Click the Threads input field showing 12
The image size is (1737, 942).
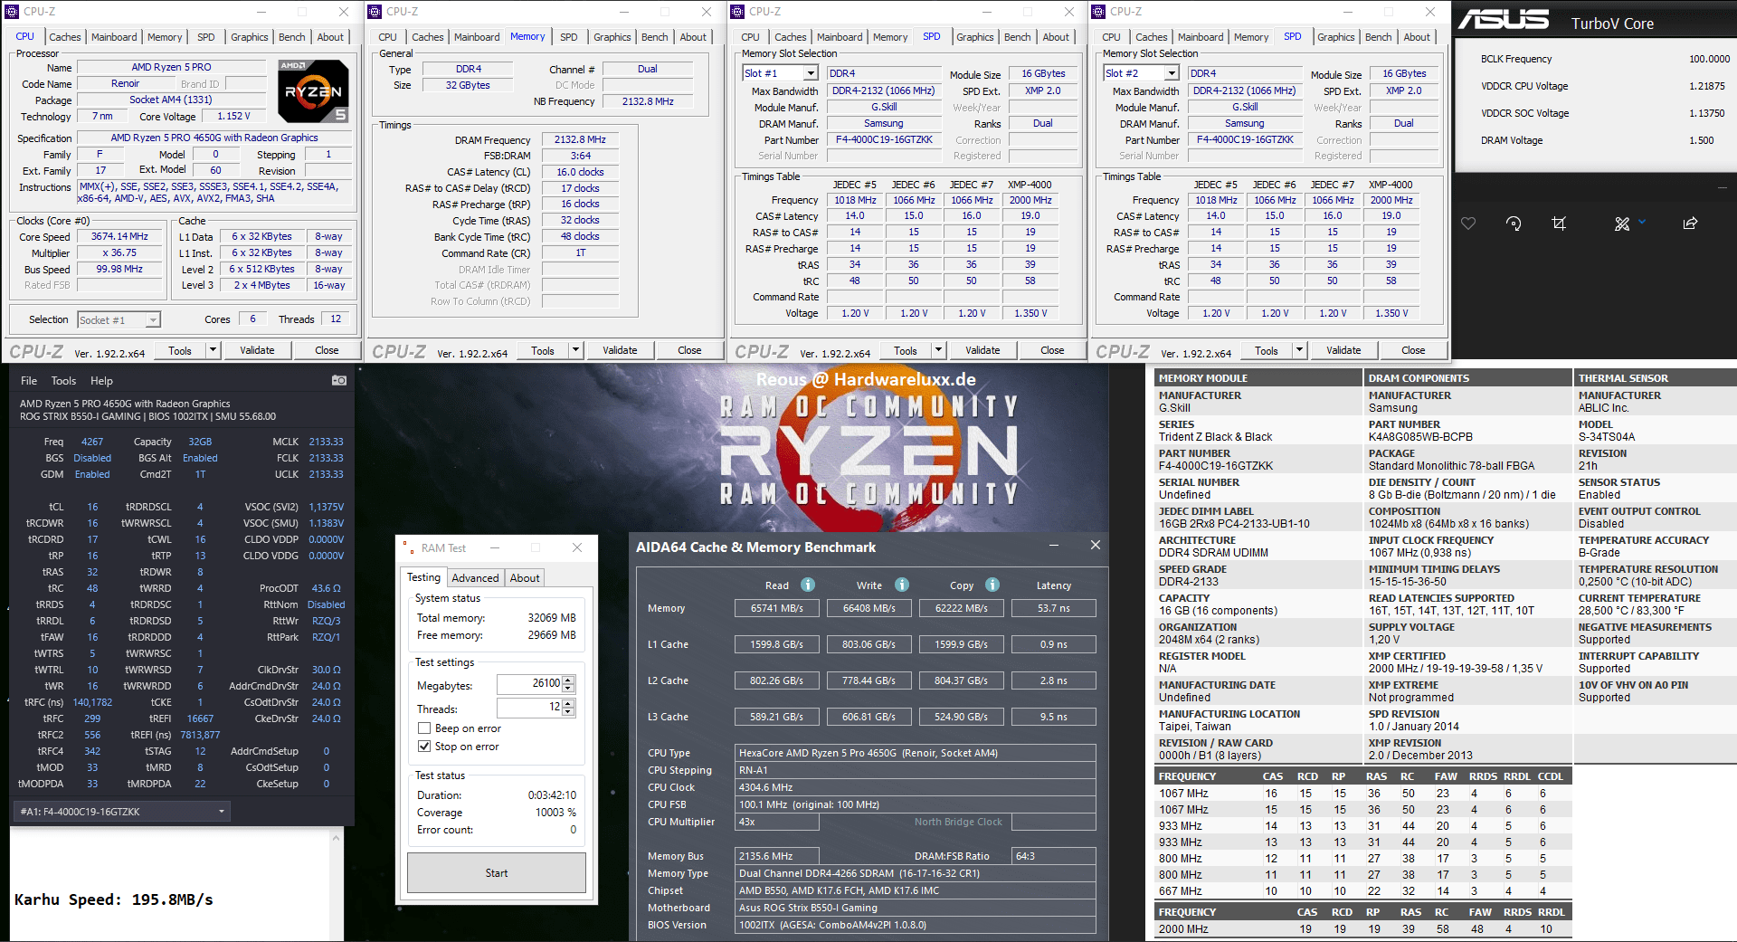pyautogui.click(x=530, y=708)
